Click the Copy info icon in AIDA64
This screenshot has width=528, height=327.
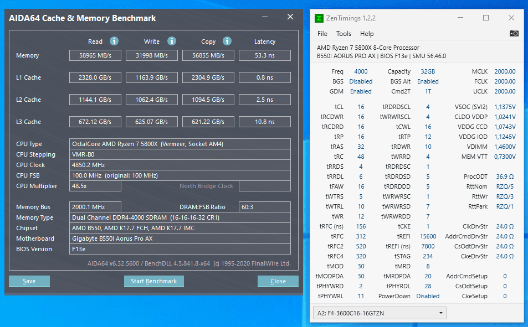[x=227, y=41]
